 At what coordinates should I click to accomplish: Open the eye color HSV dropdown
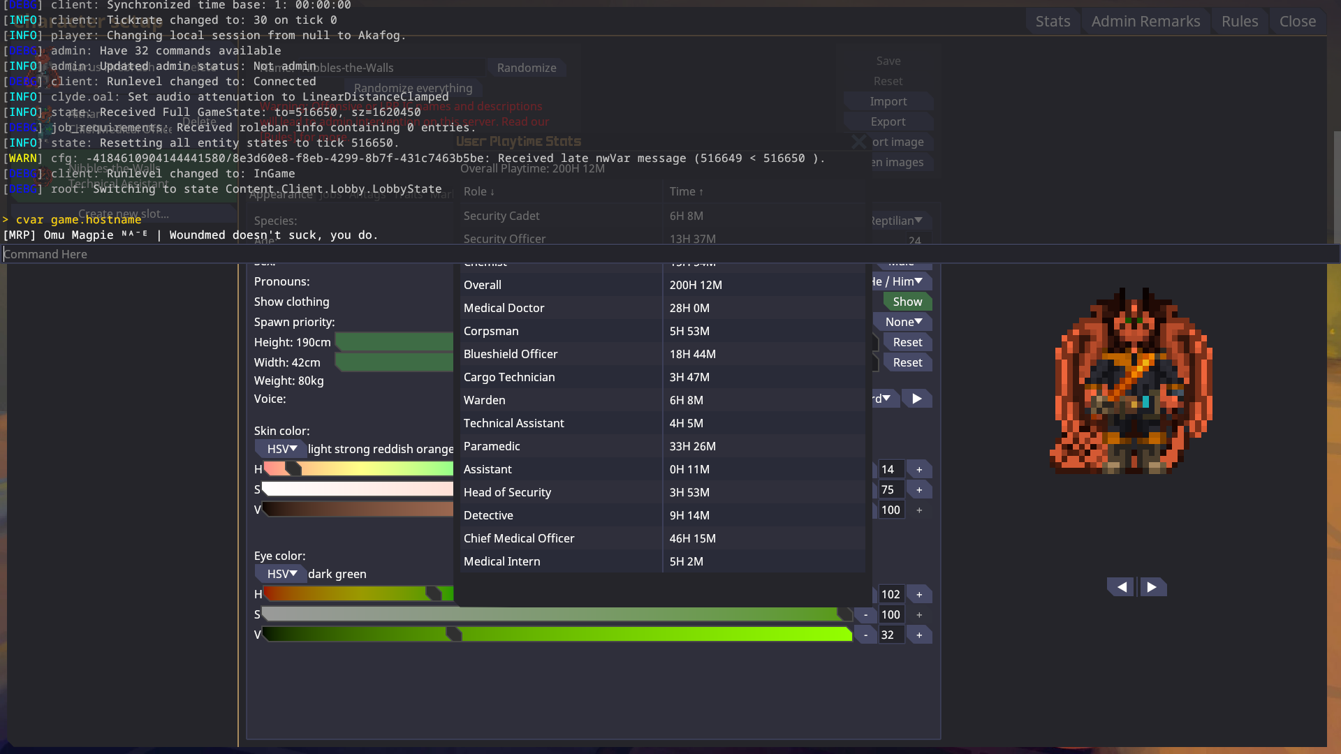[x=281, y=574]
